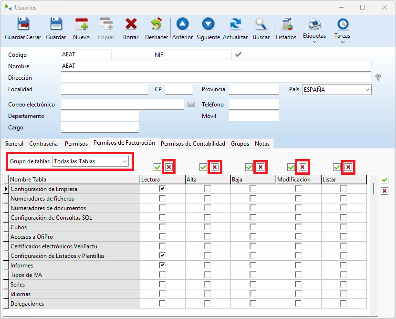The image size is (396, 319).
Task: Open the País dropdown list
Action: click(367, 89)
